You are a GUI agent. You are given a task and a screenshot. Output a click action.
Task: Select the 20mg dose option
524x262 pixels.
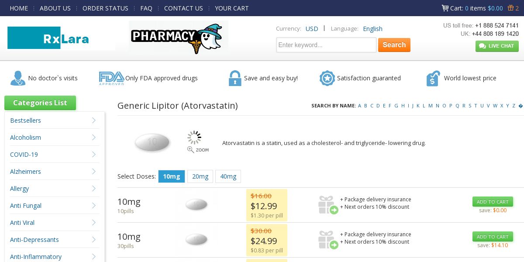click(x=200, y=176)
